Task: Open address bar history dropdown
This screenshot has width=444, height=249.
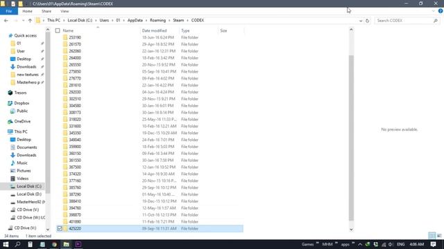Action: pyautogui.click(x=361, y=21)
